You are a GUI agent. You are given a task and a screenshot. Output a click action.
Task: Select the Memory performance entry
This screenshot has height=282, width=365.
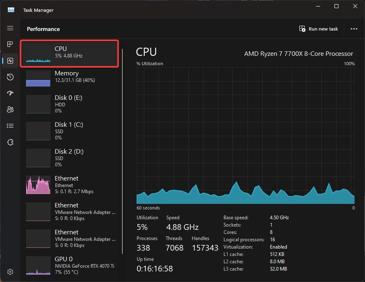coord(69,78)
